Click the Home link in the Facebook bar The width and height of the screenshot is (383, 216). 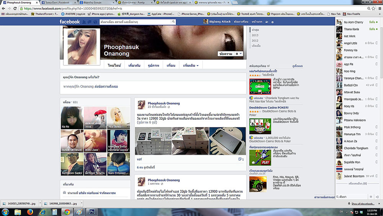pos(257,21)
